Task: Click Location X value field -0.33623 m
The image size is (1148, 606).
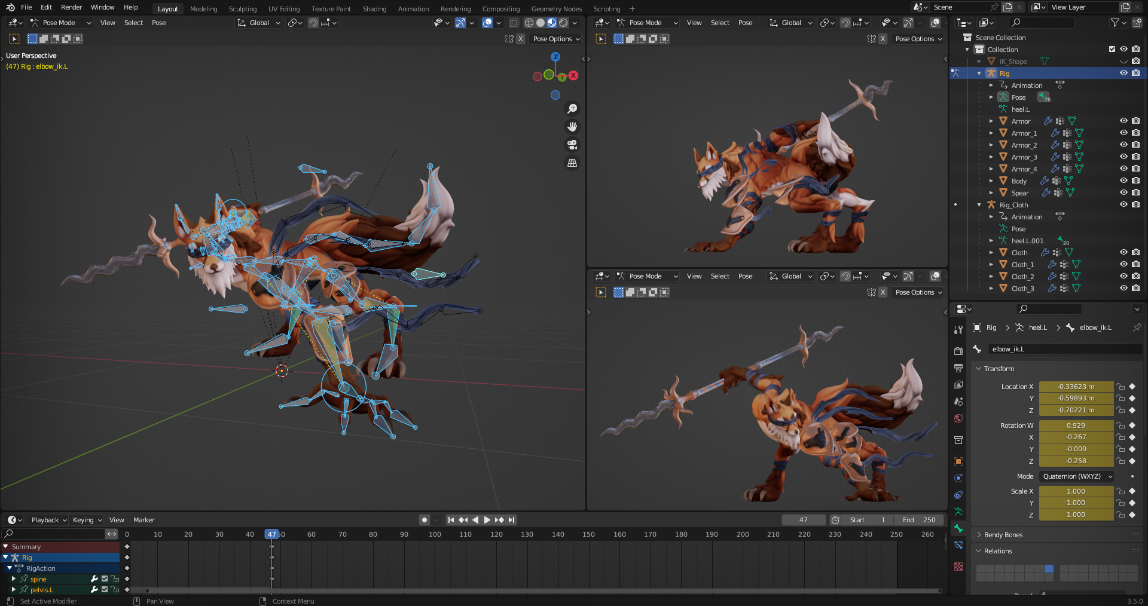Action: [1076, 387]
